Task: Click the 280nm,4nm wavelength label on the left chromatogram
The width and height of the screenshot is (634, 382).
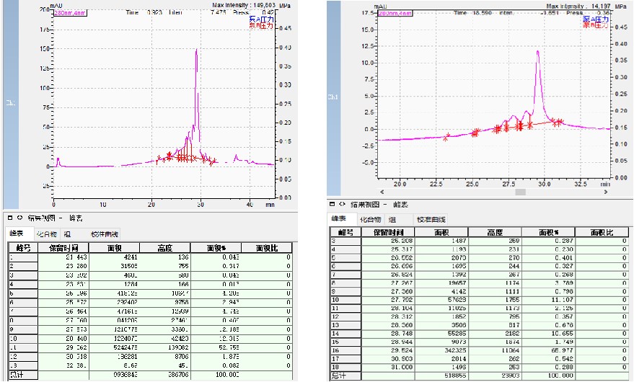Action: pos(69,13)
